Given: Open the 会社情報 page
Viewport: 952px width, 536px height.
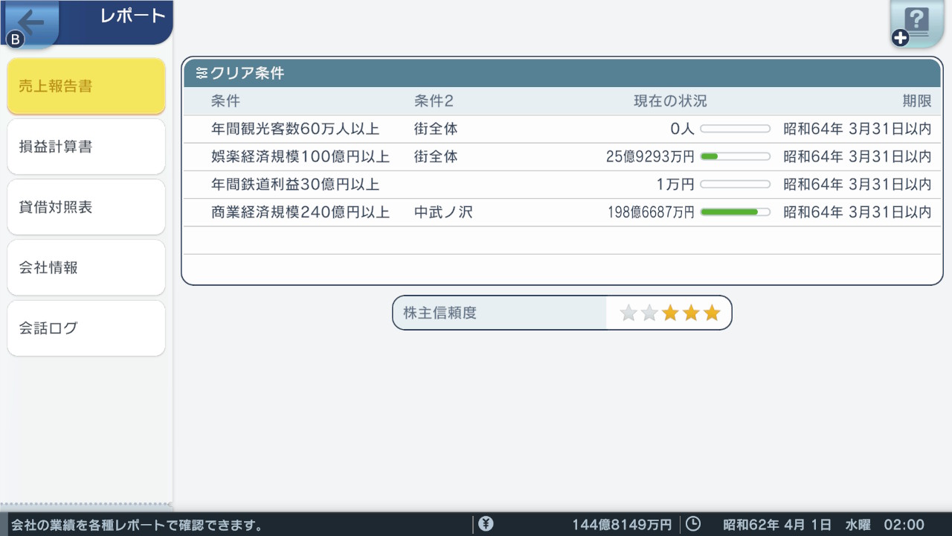Looking at the screenshot, I should (x=86, y=267).
